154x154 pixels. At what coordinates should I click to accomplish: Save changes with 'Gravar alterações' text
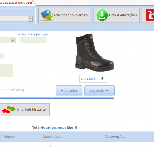[123, 15]
